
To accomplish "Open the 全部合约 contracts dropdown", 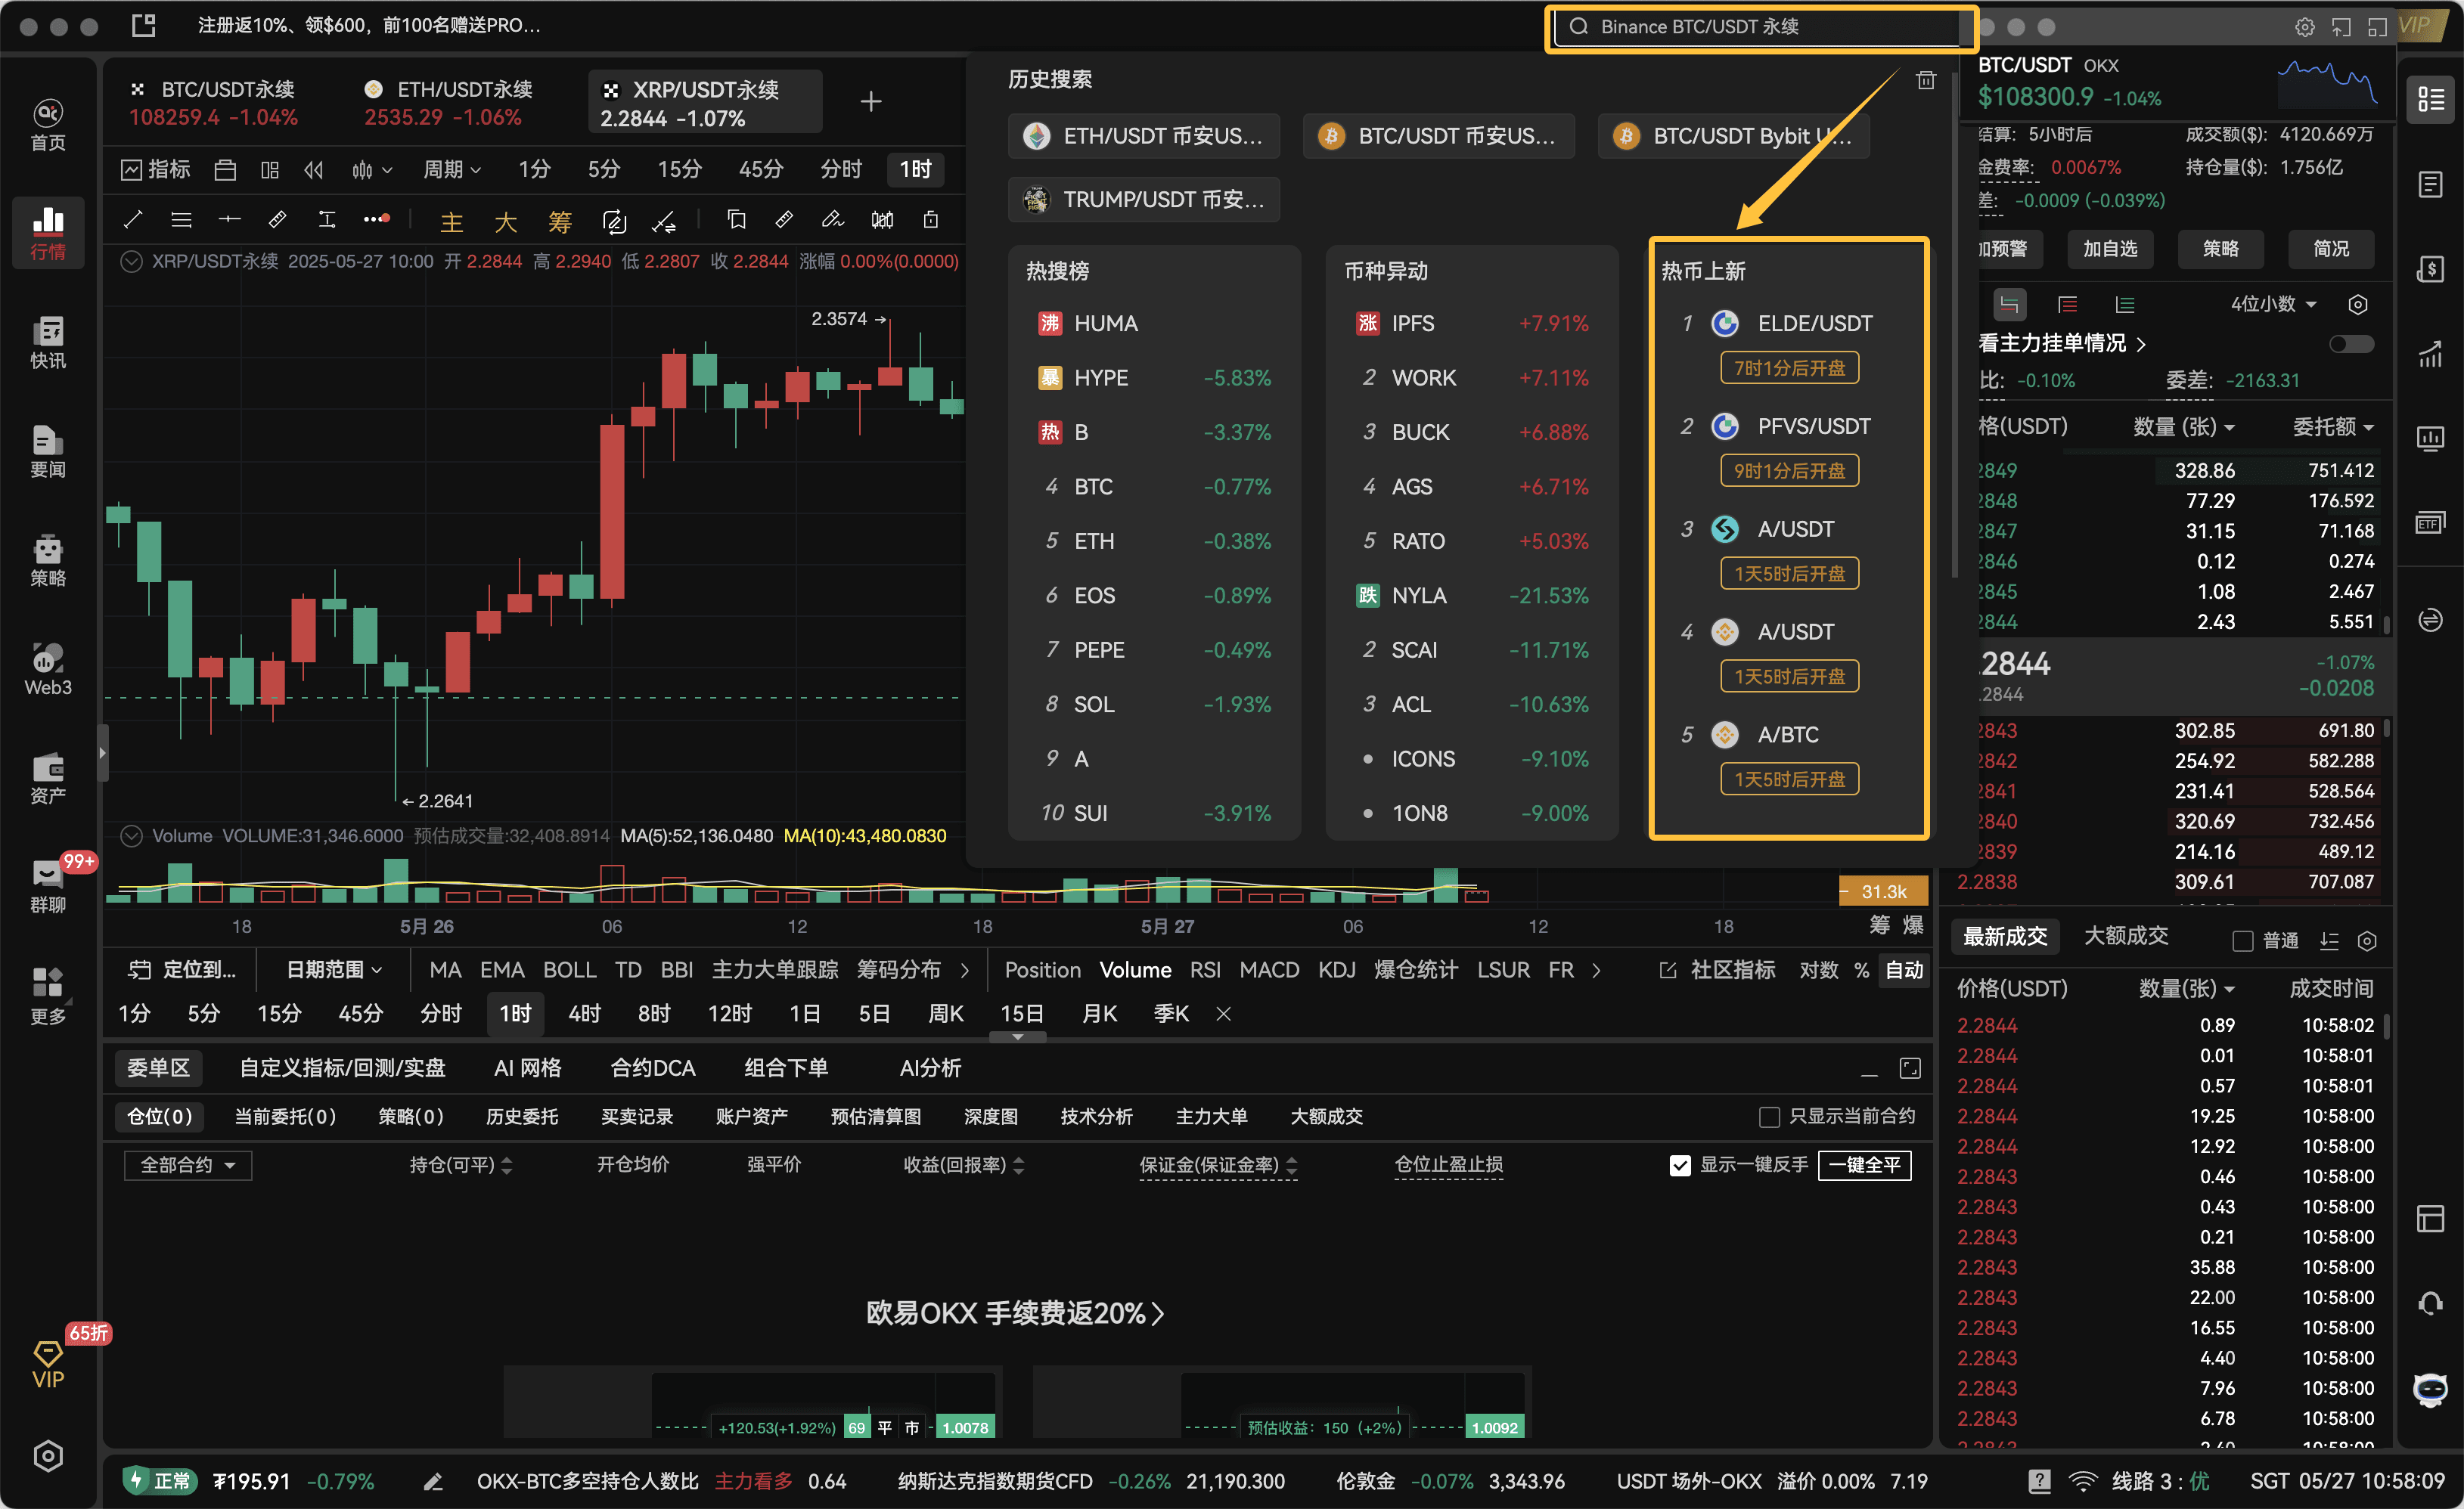I will pyautogui.click(x=188, y=1165).
